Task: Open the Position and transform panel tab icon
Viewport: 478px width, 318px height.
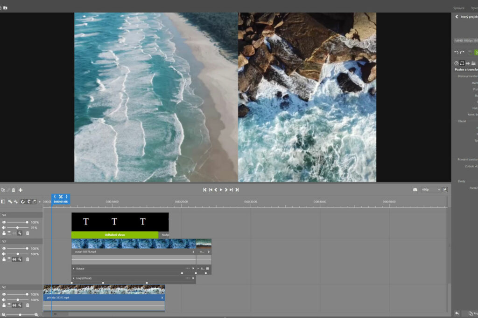Action: point(462,63)
